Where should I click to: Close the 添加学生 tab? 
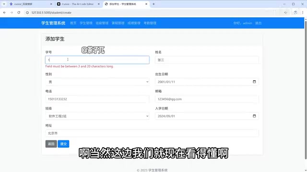click(x=146, y=4)
